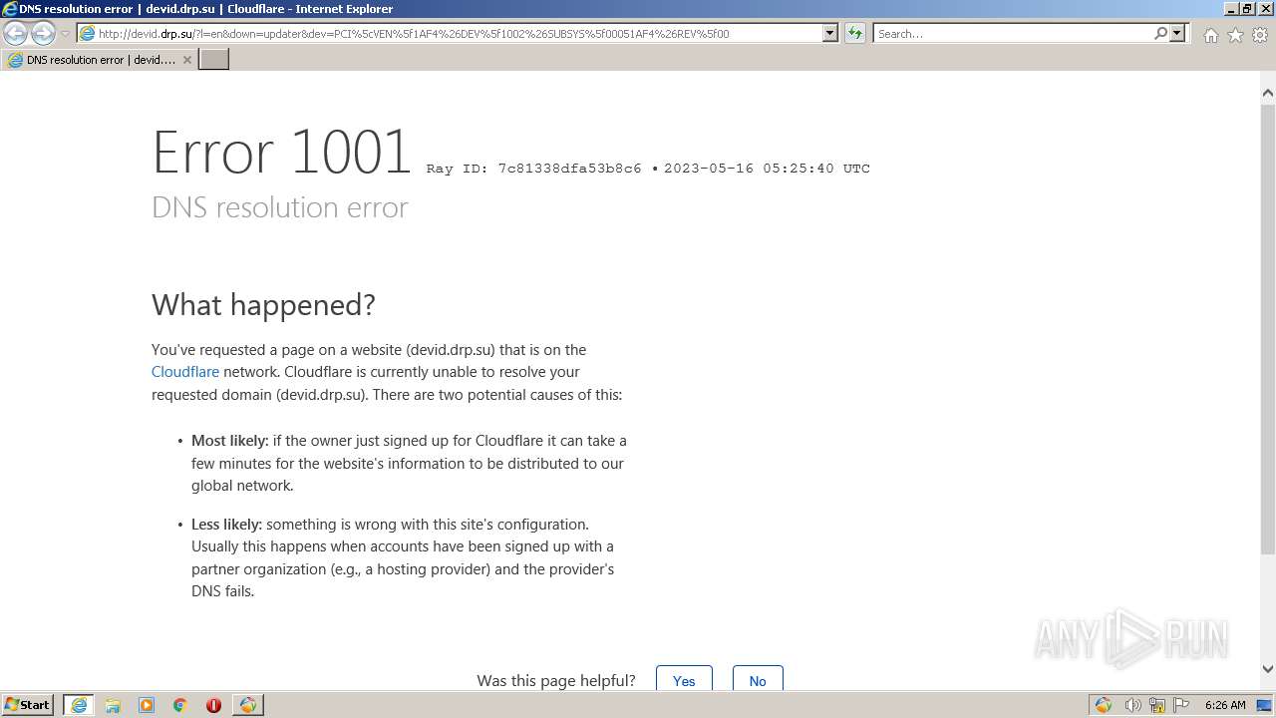Click the system tray colorful app icon

[x=1104, y=705]
